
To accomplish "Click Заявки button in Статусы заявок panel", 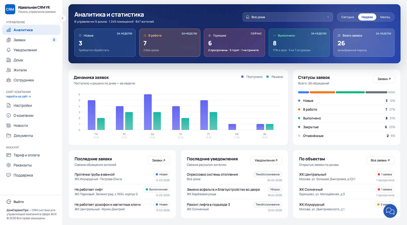I will pyautogui.click(x=384, y=79).
